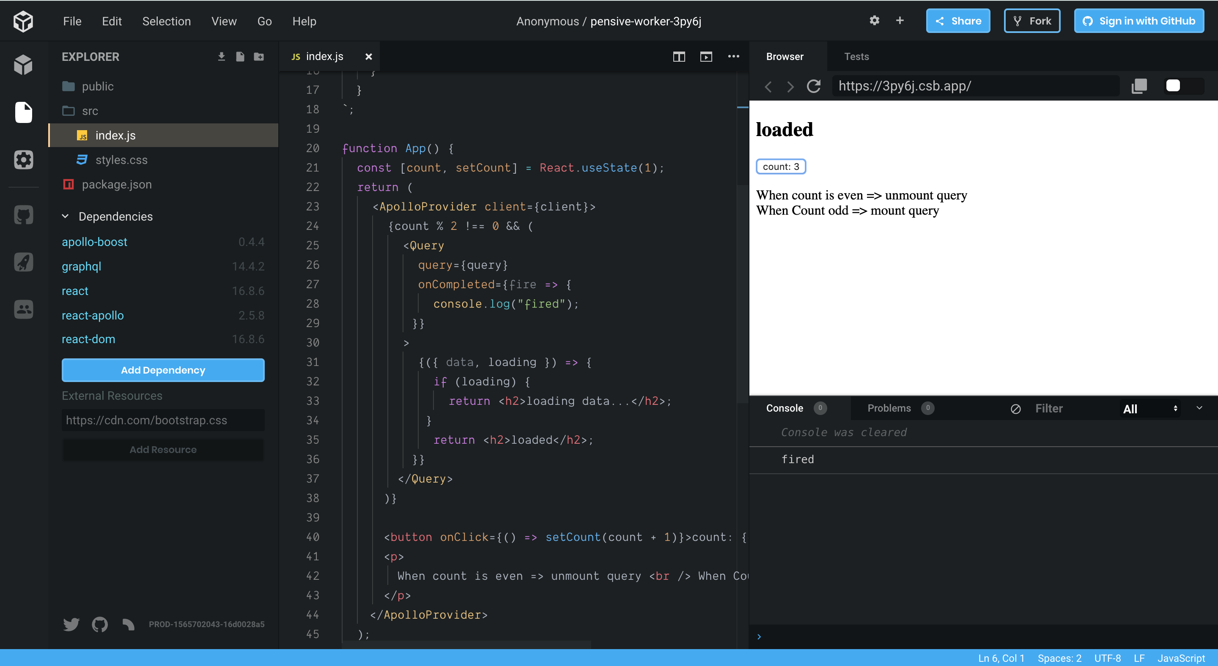Toggle split editor layout
1218x666 pixels.
678,57
